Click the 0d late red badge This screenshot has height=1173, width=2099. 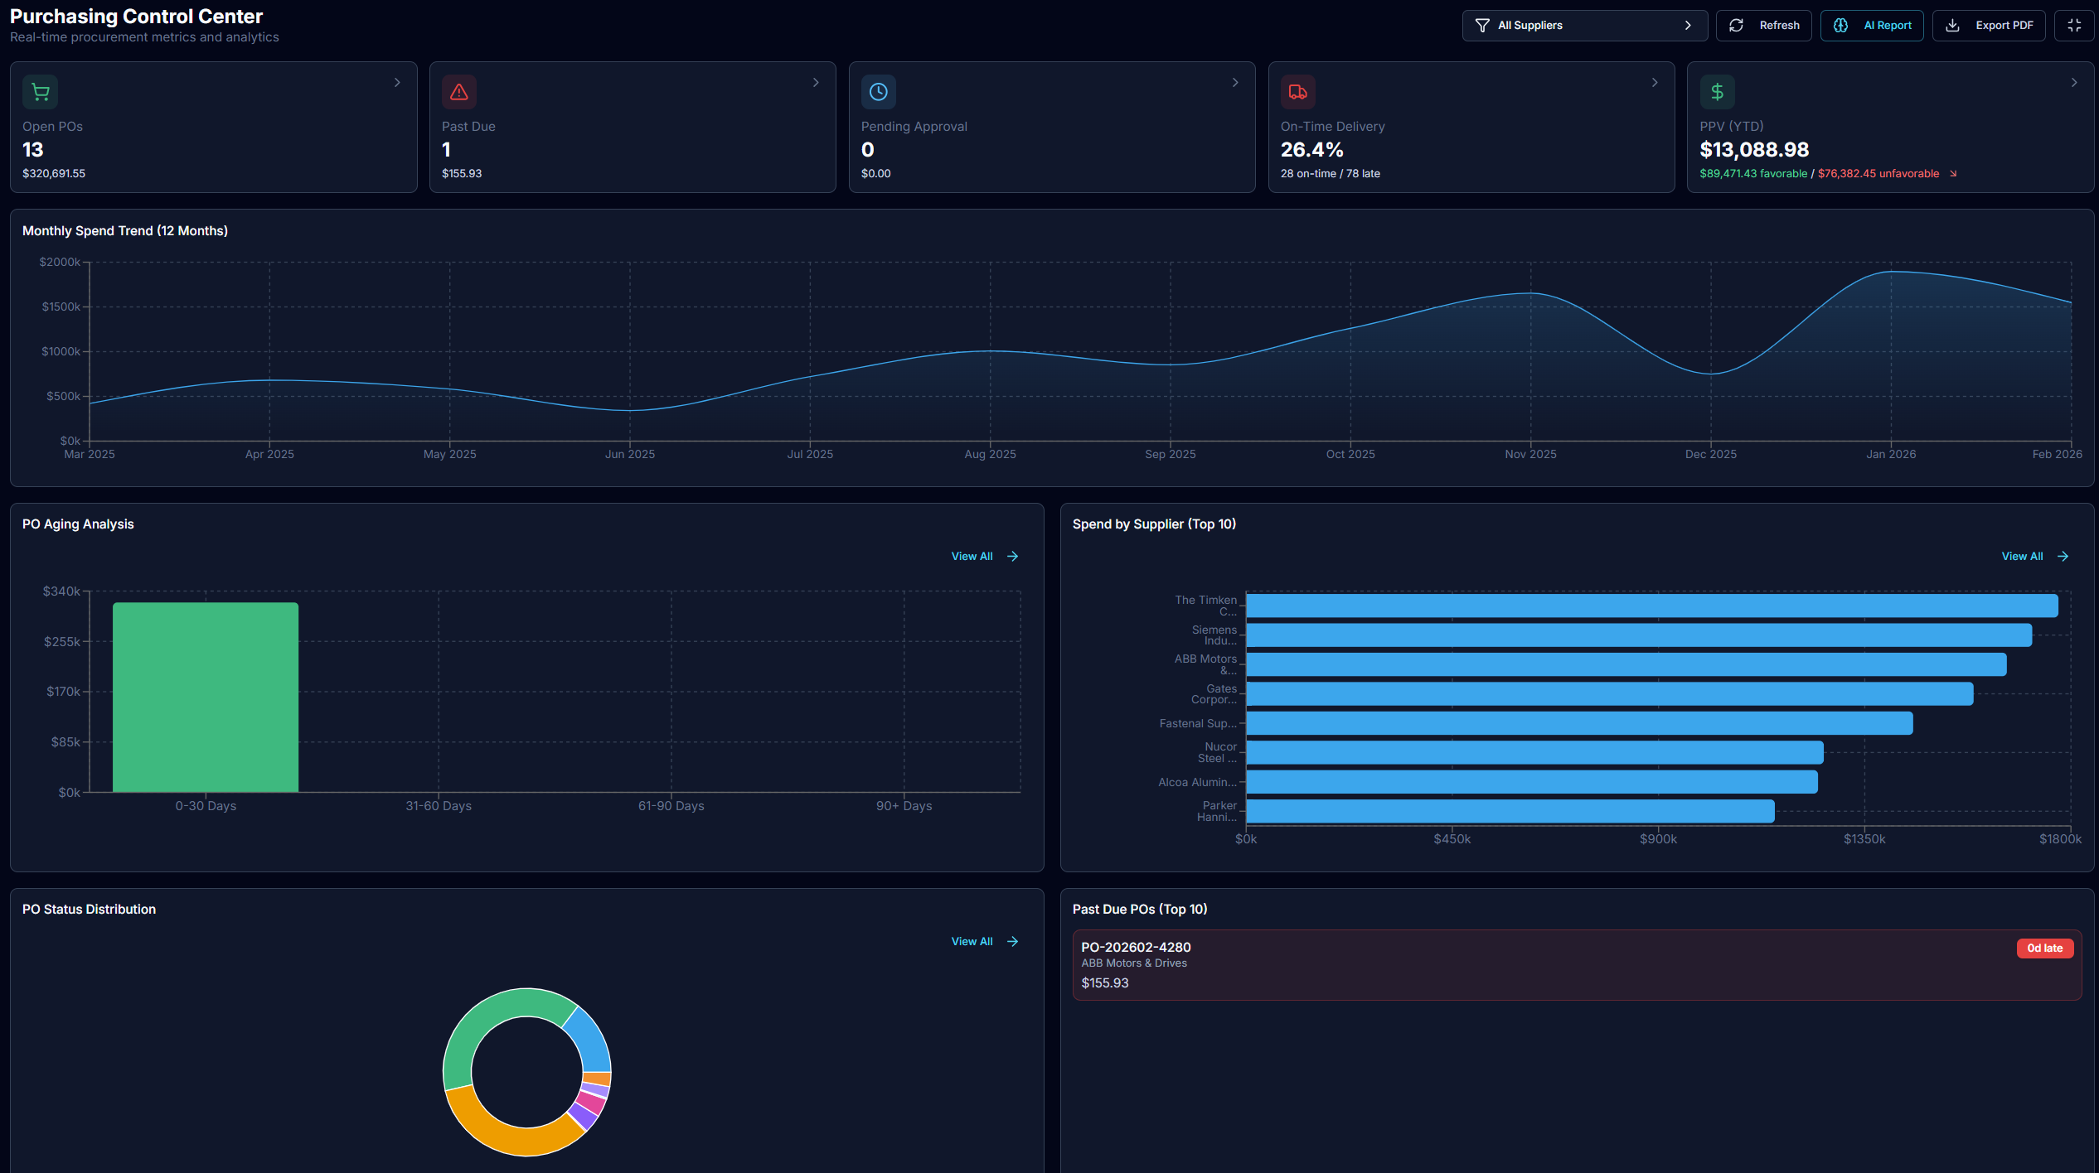pyautogui.click(x=2044, y=948)
